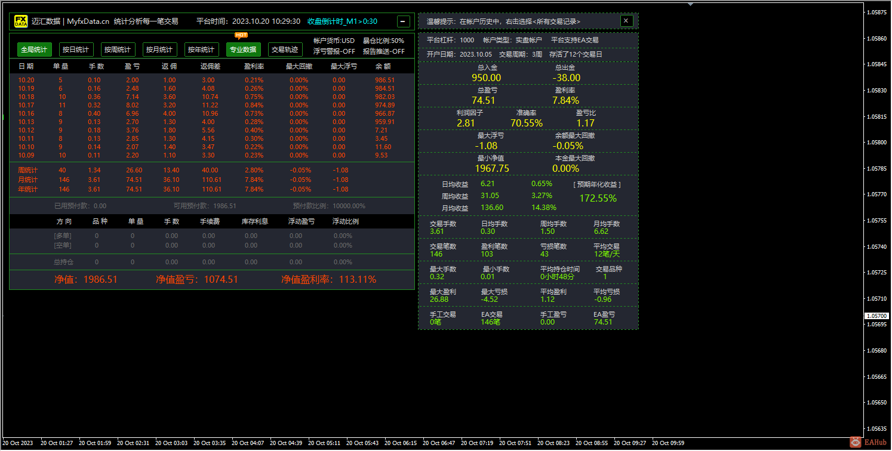Switch to the 全局统计 tab

33,50
